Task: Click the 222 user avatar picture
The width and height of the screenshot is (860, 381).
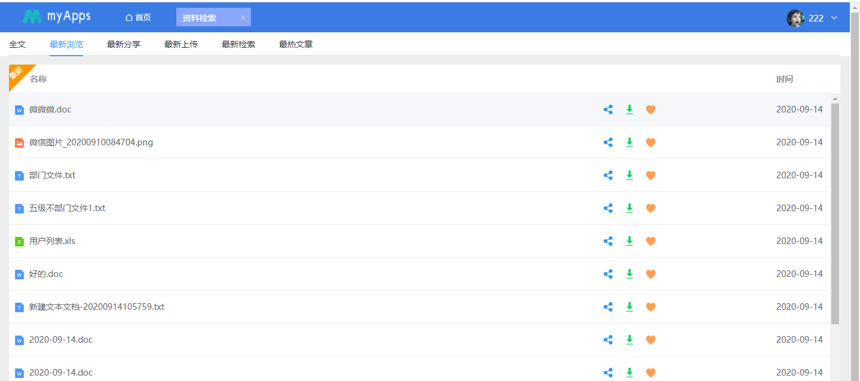Action: (x=795, y=18)
